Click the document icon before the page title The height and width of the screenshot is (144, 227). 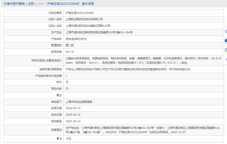click(x=5, y=4)
